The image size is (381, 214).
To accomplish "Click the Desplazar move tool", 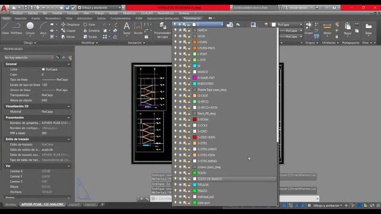I will click(70, 24).
